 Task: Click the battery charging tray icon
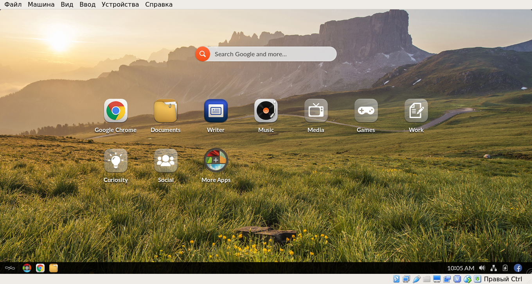[x=505, y=268]
